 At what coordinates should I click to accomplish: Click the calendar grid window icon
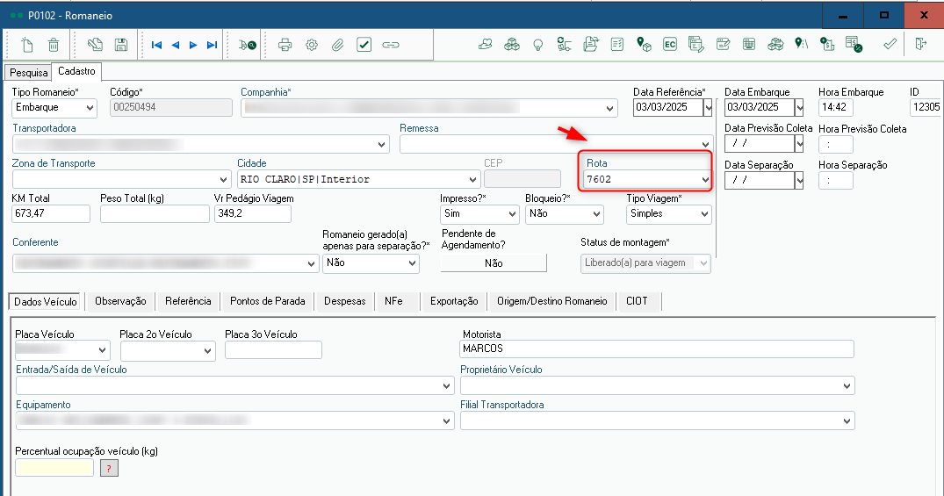pyautogui.click(x=749, y=44)
